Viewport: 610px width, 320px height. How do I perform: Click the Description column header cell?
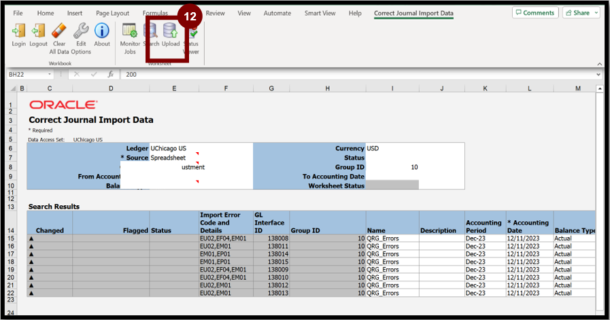pos(442,223)
